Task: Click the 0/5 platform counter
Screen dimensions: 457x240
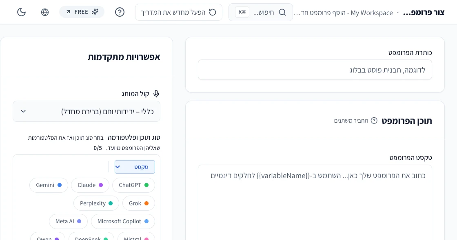Action: (98, 148)
